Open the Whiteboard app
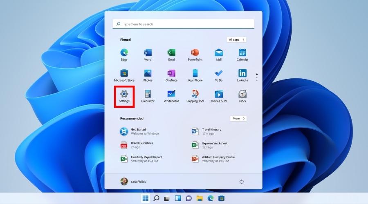 (171, 96)
